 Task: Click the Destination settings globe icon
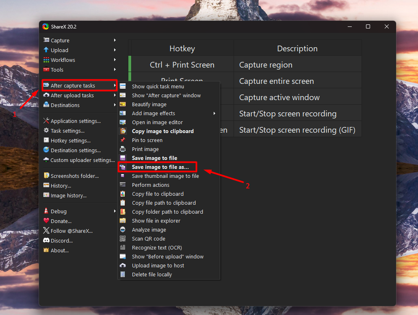click(46, 150)
